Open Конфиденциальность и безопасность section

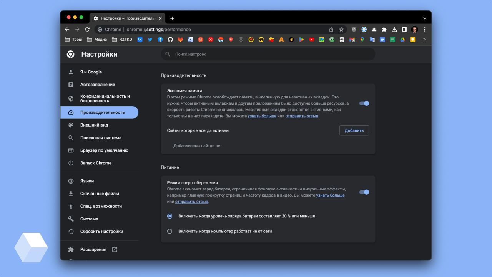[99, 98]
